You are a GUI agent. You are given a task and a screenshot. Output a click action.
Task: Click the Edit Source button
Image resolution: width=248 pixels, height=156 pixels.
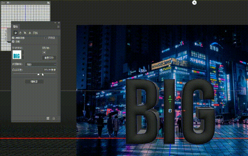(x=34, y=81)
